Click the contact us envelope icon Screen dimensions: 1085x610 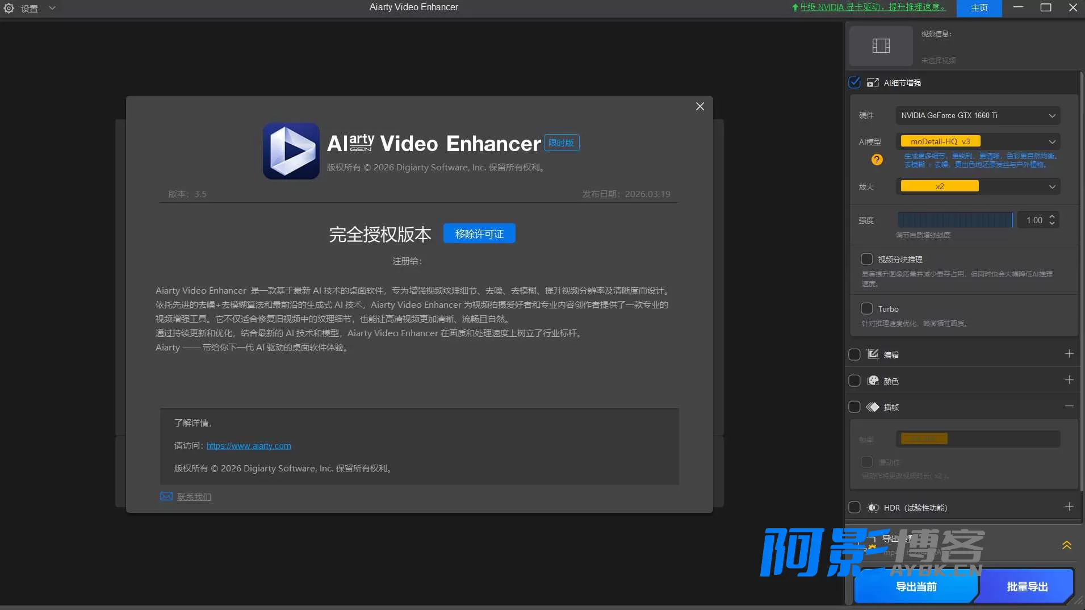pos(166,496)
